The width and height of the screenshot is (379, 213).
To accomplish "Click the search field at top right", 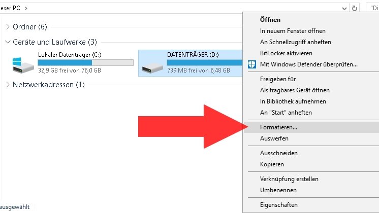I will point(372,8).
